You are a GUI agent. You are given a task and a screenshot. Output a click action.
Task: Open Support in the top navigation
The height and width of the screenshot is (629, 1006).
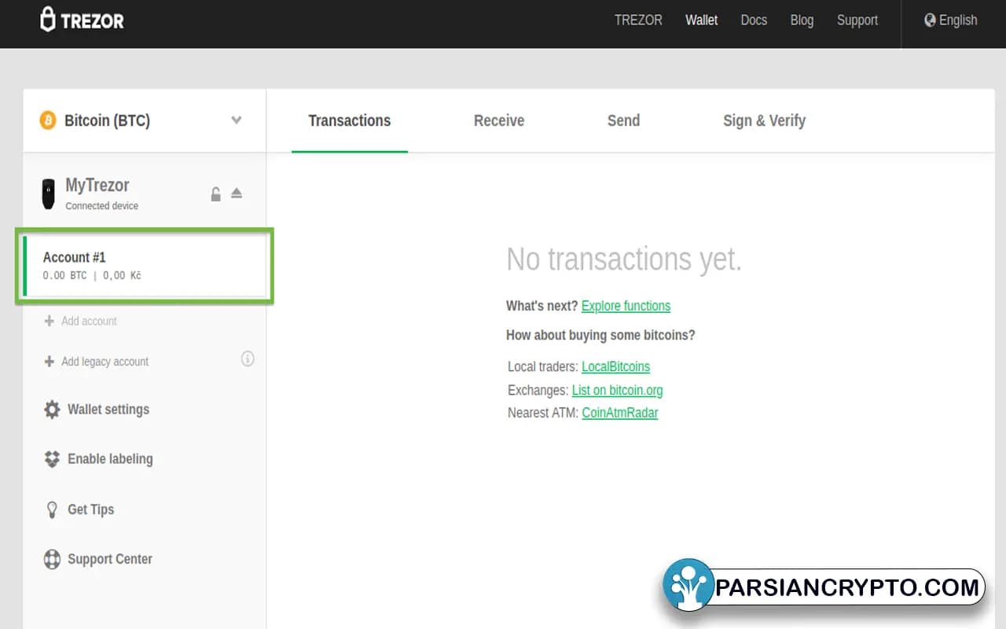[857, 20]
